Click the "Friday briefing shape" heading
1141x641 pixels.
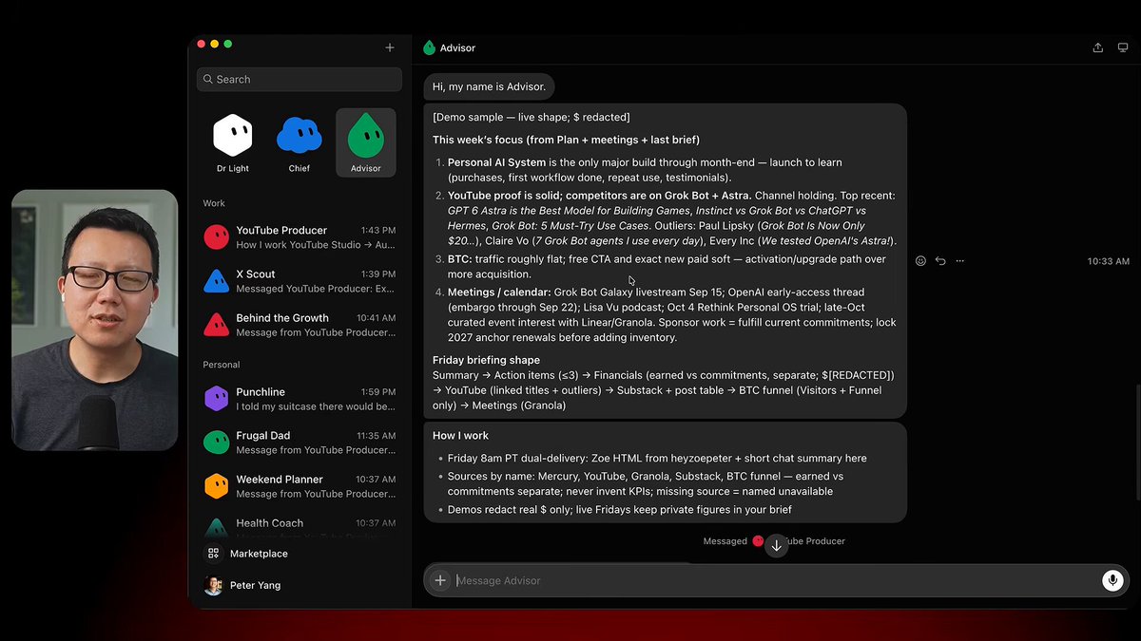[486, 360]
